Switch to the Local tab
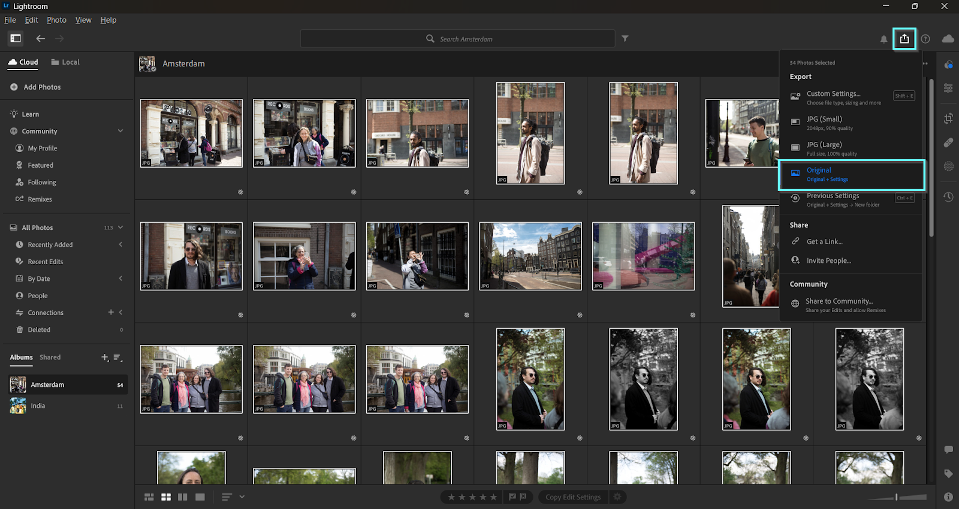959x509 pixels. (65, 62)
